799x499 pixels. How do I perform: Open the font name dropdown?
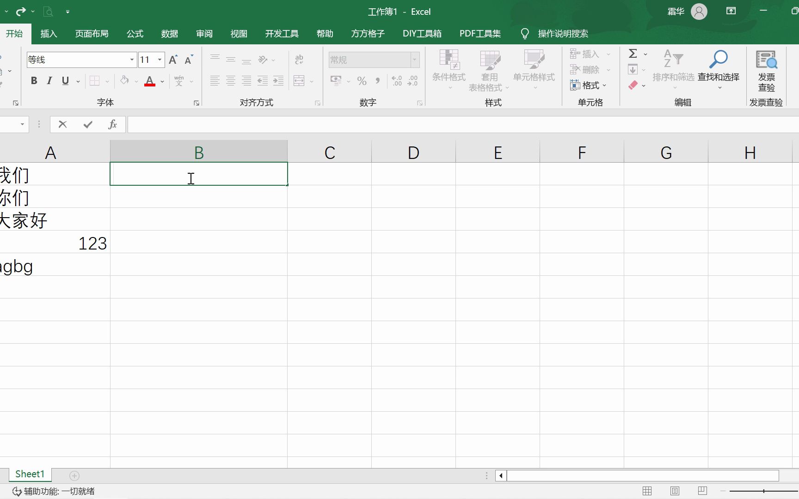pyautogui.click(x=132, y=60)
